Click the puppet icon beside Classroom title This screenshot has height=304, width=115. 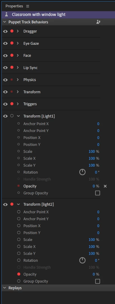(x=6, y=15)
